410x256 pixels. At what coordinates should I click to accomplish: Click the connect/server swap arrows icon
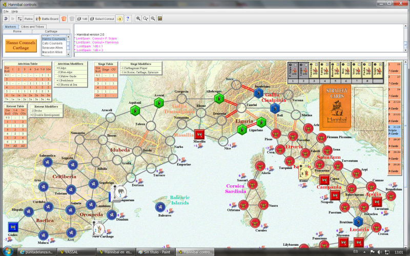[x=19, y=18]
